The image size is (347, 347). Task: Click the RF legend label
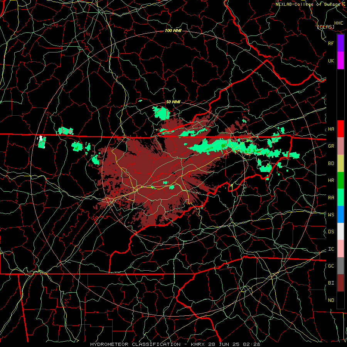331,43
